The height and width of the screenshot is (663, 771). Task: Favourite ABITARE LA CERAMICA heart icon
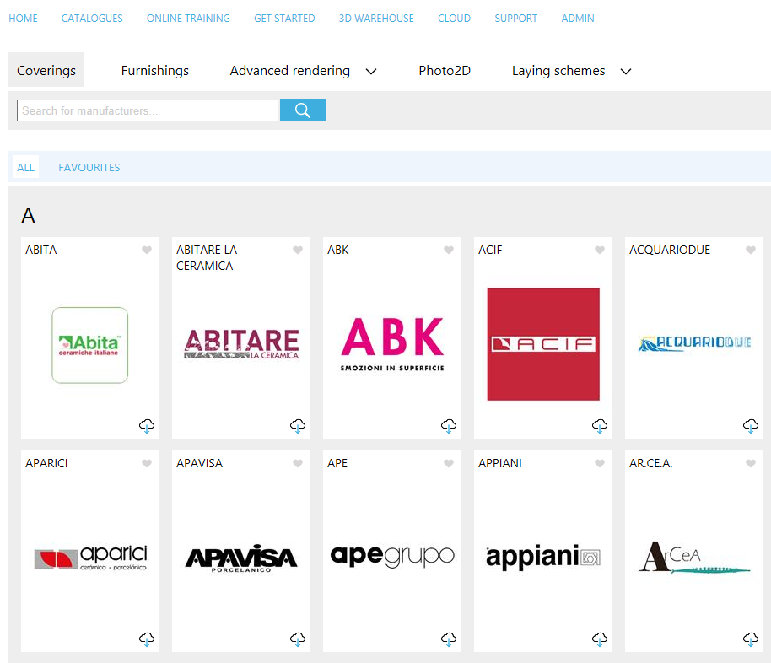point(298,250)
